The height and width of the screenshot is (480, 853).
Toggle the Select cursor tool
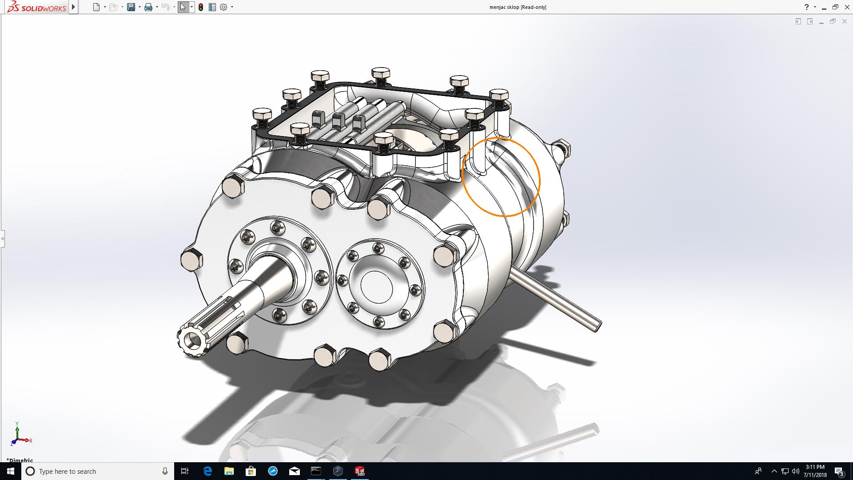183,7
